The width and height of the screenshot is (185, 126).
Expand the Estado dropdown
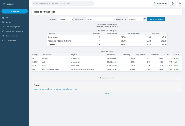[x=66, y=19]
